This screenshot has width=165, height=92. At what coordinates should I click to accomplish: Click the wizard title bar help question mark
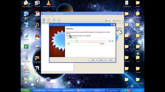(112, 25)
